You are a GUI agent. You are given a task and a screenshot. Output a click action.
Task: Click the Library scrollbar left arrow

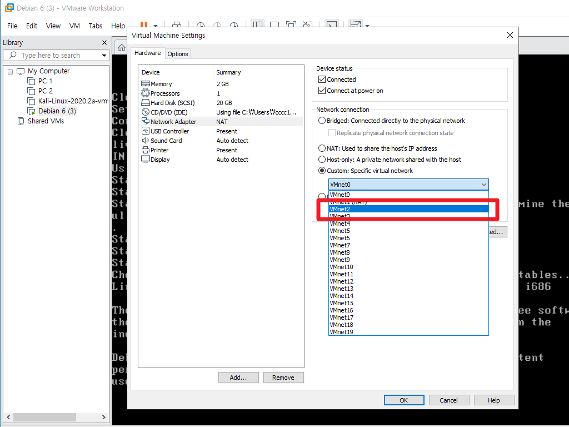pyautogui.click(x=8, y=417)
